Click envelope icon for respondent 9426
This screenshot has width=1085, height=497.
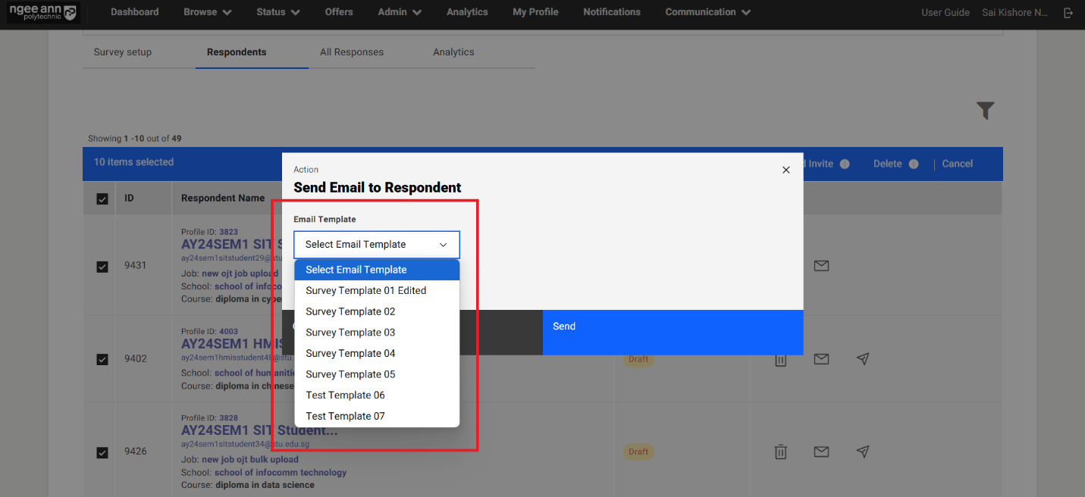coord(821,452)
